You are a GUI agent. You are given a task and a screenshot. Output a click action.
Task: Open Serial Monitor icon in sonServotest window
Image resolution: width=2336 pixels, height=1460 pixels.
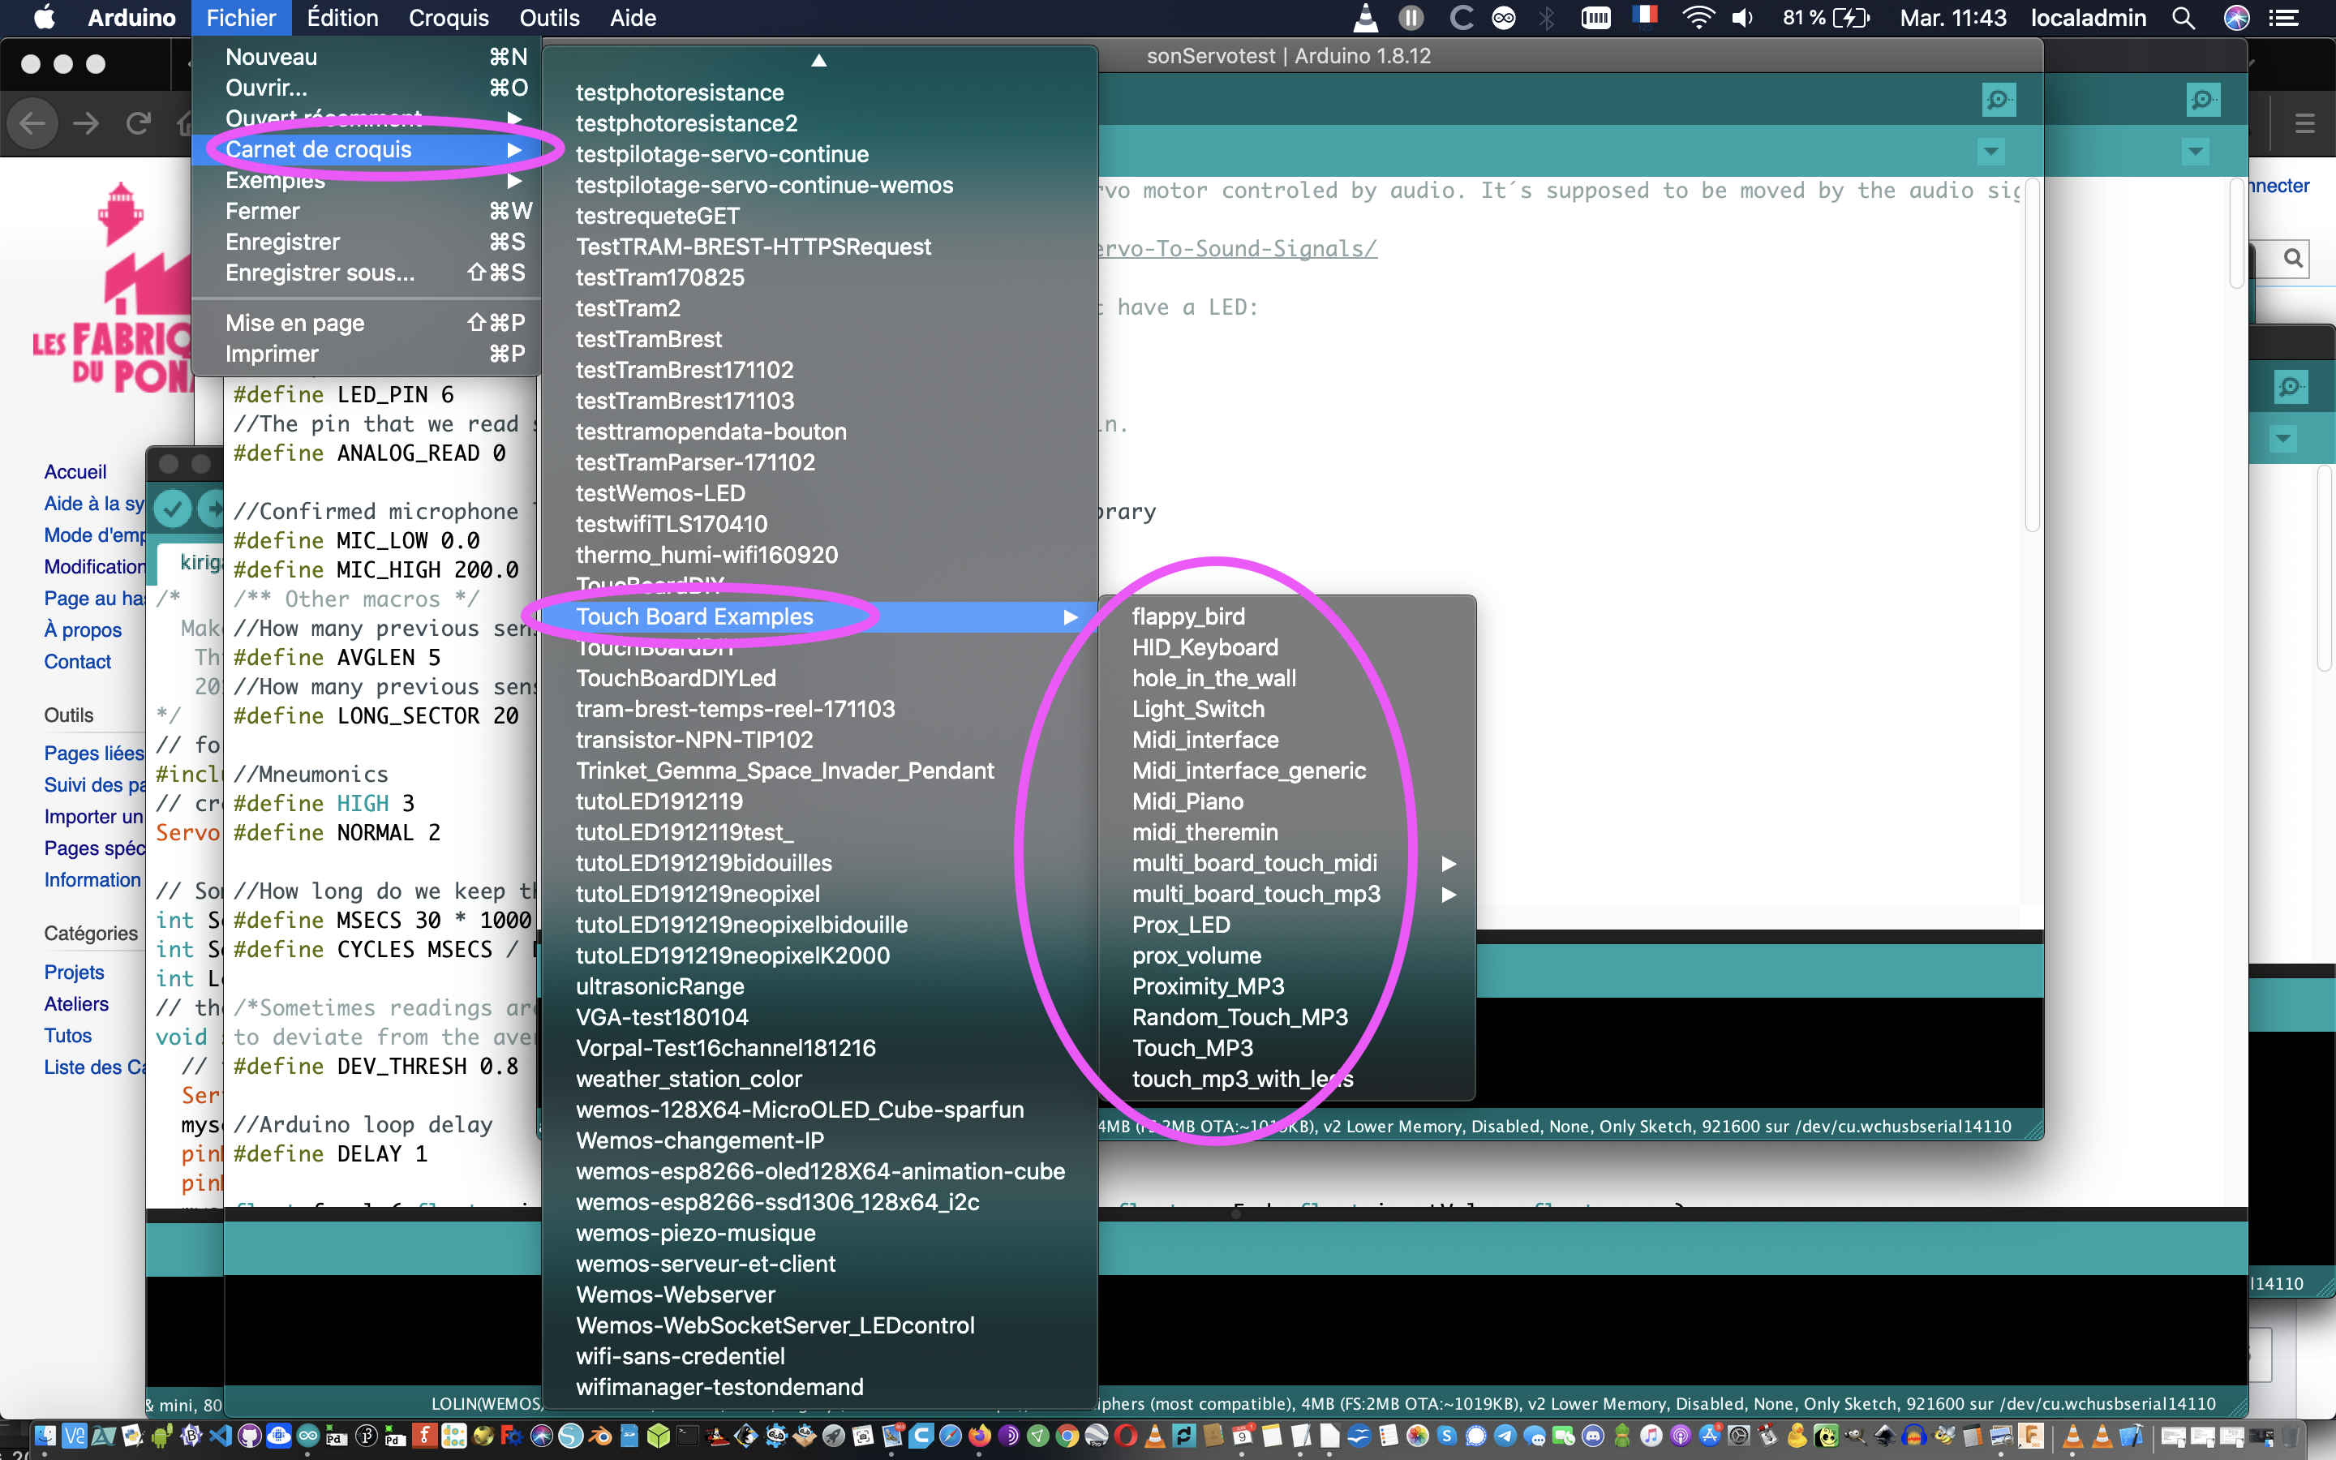pyautogui.click(x=1998, y=100)
